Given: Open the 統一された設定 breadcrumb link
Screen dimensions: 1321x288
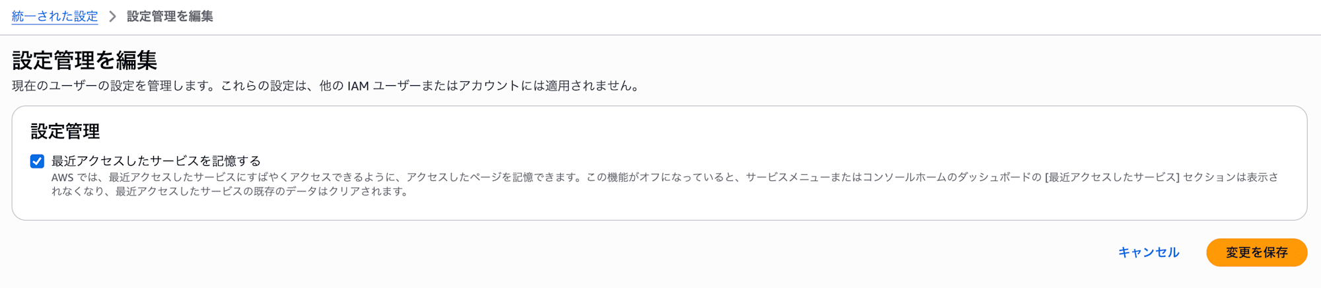Looking at the screenshot, I should coord(55,17).
